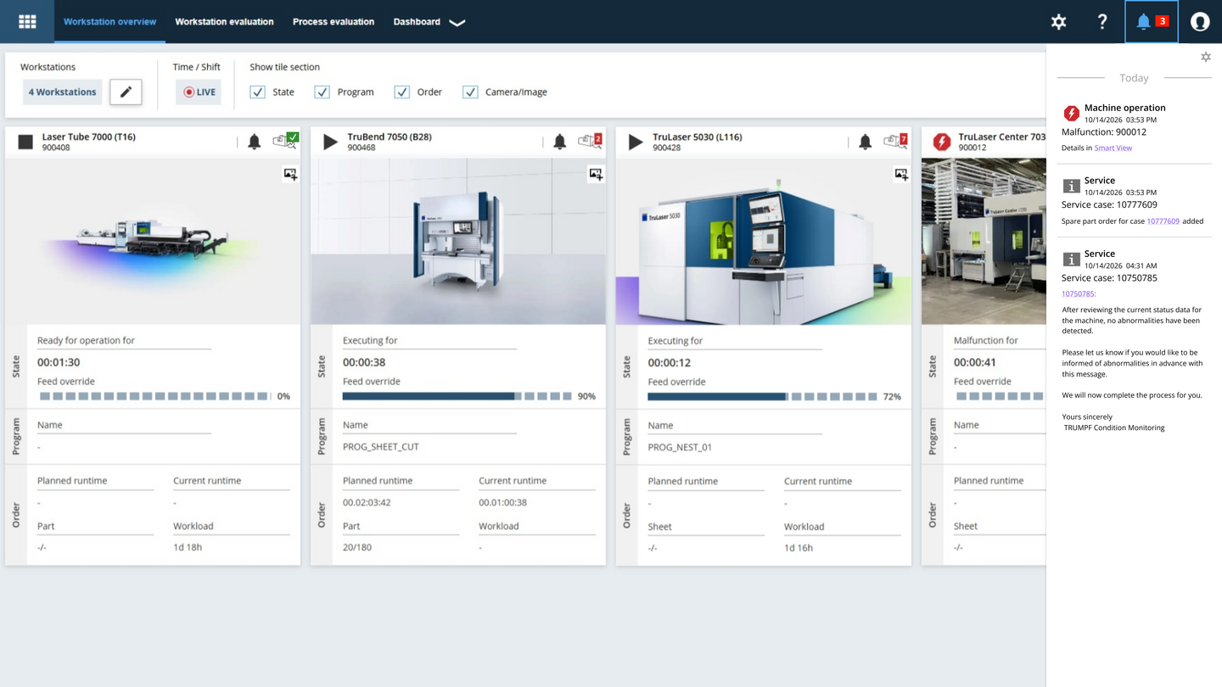The width and height of the screenshot is (1222, 687).
Task: Open the Workstation evaluation tab
Action: click(224, 22)
